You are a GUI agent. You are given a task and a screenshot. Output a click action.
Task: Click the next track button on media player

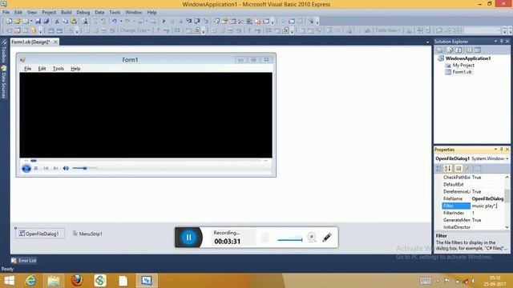(x=55, y=169)
